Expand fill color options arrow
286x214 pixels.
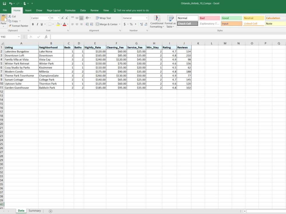click(61, 24)
